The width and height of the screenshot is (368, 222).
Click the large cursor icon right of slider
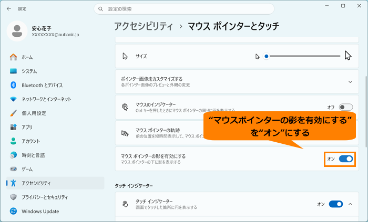348,56
